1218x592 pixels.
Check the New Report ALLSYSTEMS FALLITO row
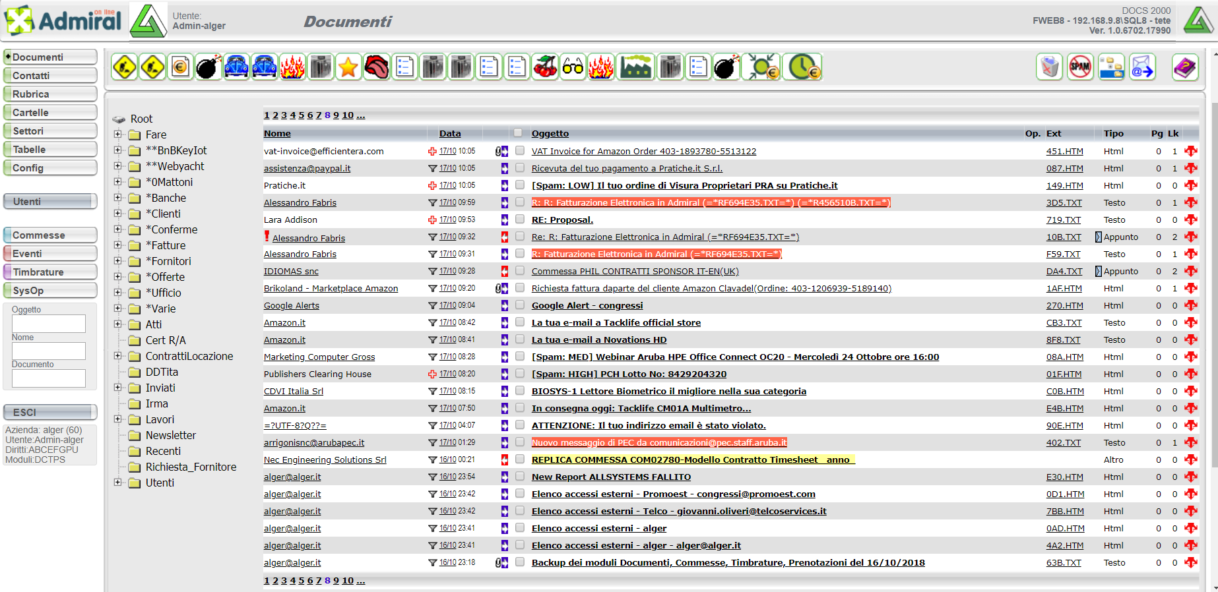pos(520,477)
